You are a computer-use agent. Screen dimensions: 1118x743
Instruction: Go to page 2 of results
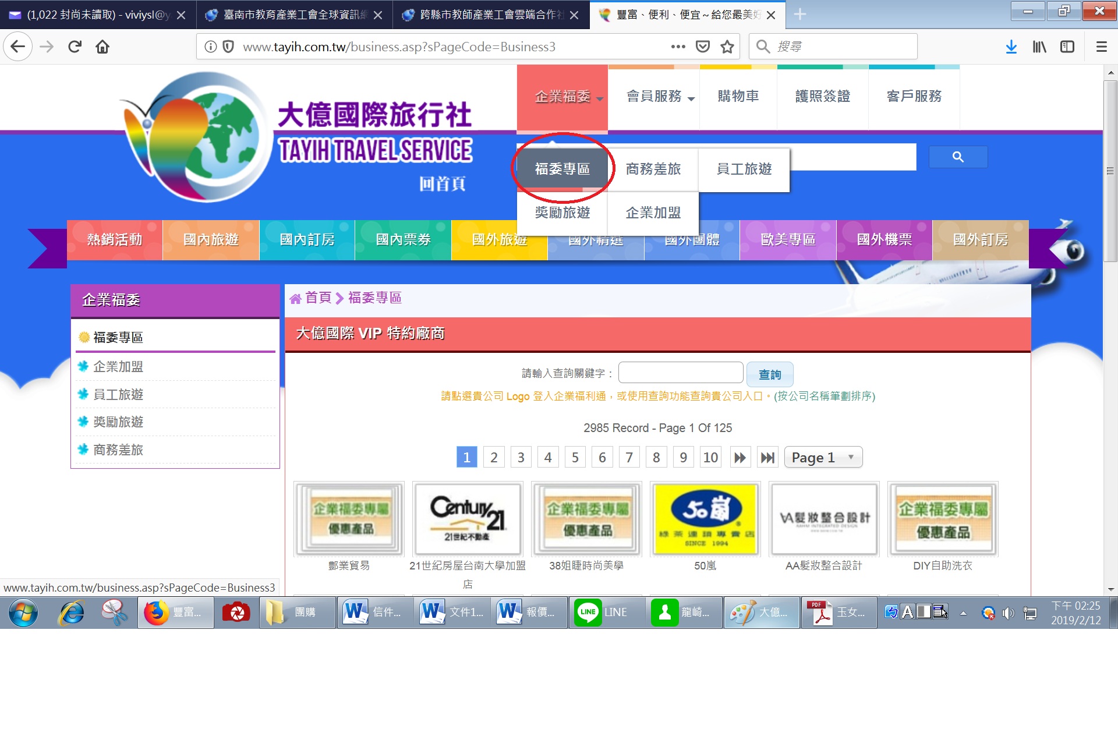click(494, 457)
